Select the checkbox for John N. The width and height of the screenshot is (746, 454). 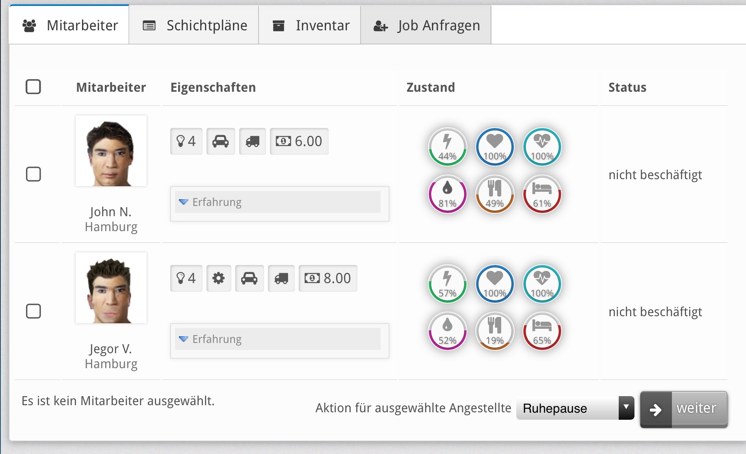(33, 174)
